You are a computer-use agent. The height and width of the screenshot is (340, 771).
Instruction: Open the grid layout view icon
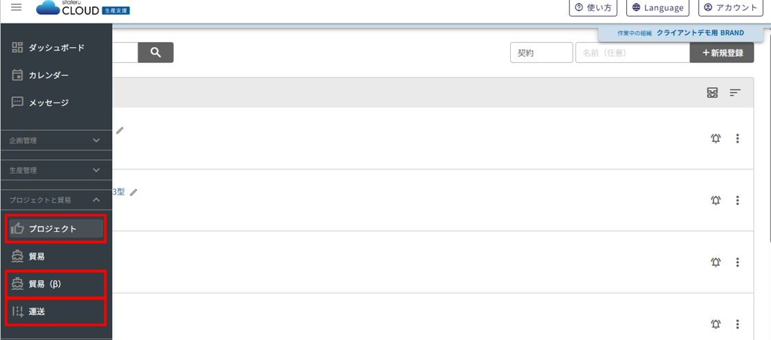[712, 93]
